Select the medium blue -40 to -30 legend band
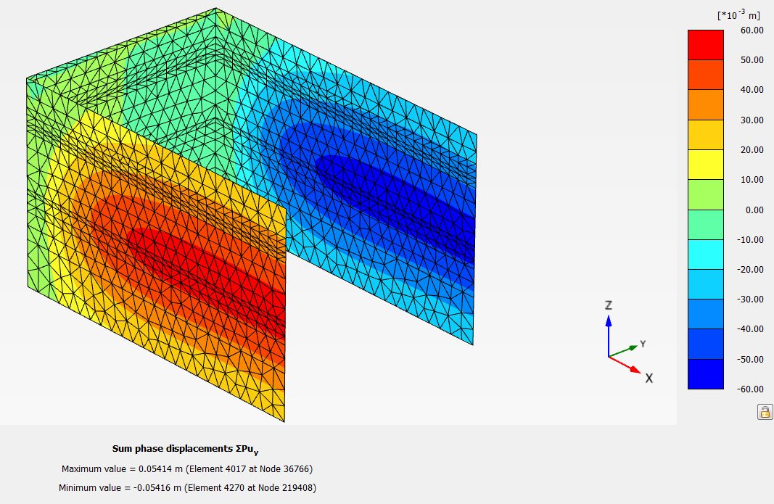 pyautogui.click(x=705, y=314)
